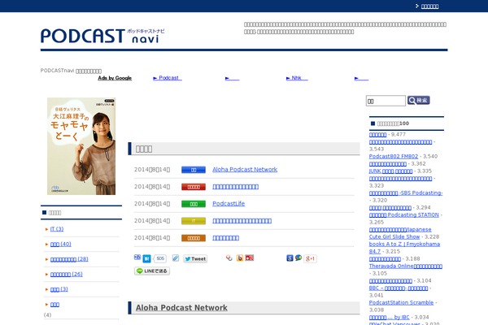Open the Theravada Online ranking link

pyautogui.click(x=406, y=266)
